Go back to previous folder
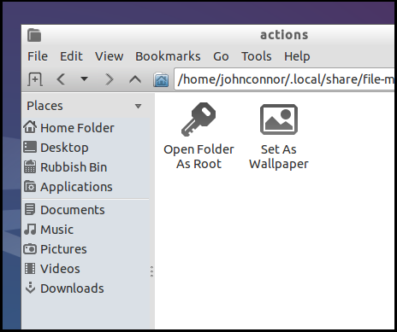 61,79
